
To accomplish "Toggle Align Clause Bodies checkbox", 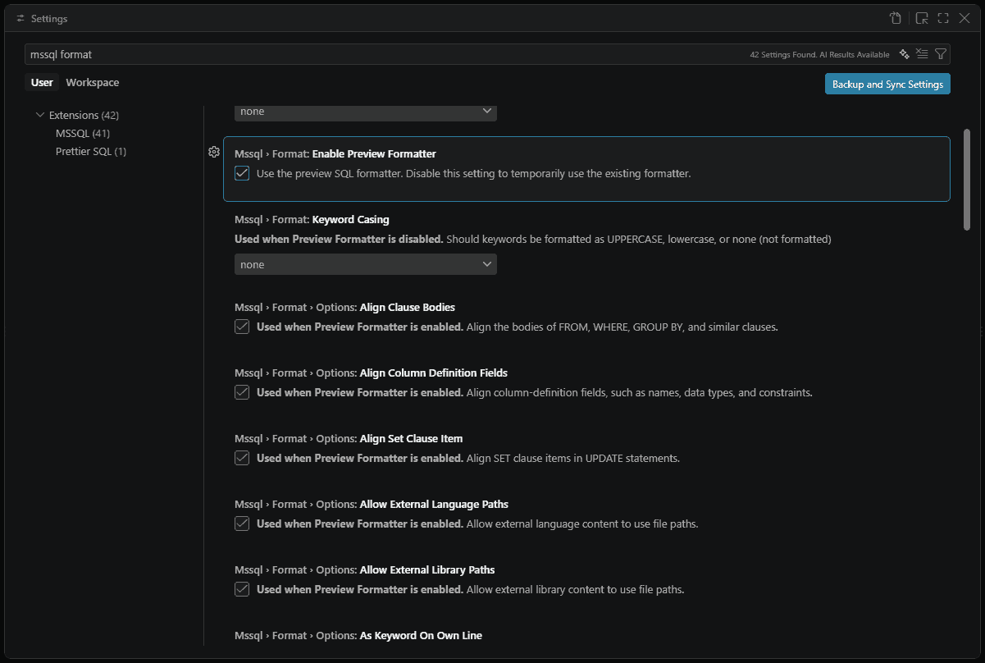I will (242, 327).
